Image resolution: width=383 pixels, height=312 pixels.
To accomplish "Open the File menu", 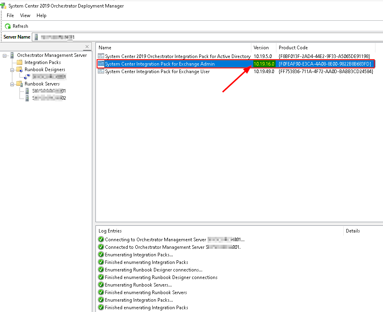I will pyautogui.click(x=10, y=16).
